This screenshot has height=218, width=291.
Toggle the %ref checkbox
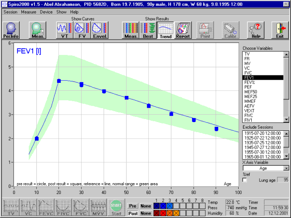[245, 180]
